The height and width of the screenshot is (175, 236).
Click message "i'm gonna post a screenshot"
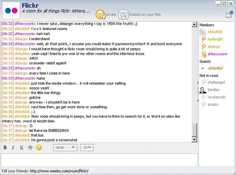pyautogui.click(x=54, y=140)
